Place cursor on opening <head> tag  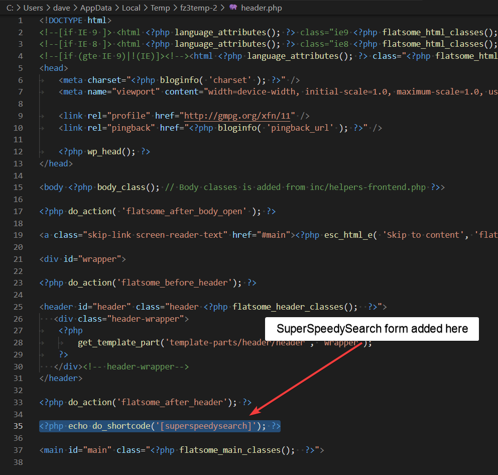coord(54,68)
